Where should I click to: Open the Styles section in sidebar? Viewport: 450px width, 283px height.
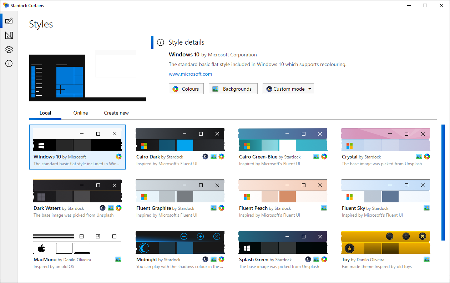click(9, 21)
